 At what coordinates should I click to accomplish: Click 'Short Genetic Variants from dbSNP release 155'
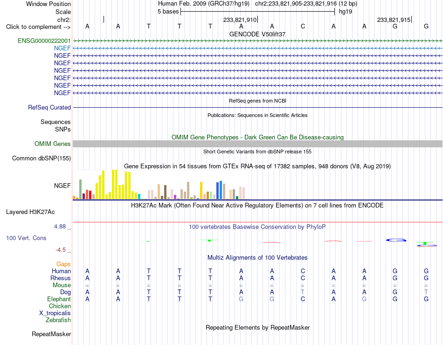tap(257, 152)
